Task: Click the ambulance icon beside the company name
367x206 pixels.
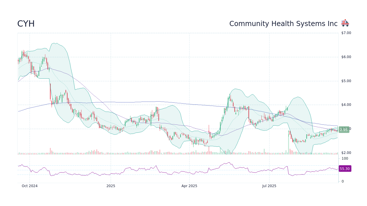Action: (345, 23)
